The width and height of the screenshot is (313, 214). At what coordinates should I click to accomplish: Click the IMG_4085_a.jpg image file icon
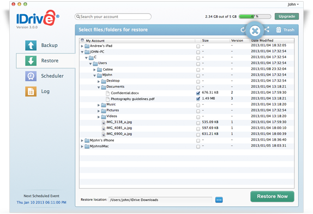104,129
